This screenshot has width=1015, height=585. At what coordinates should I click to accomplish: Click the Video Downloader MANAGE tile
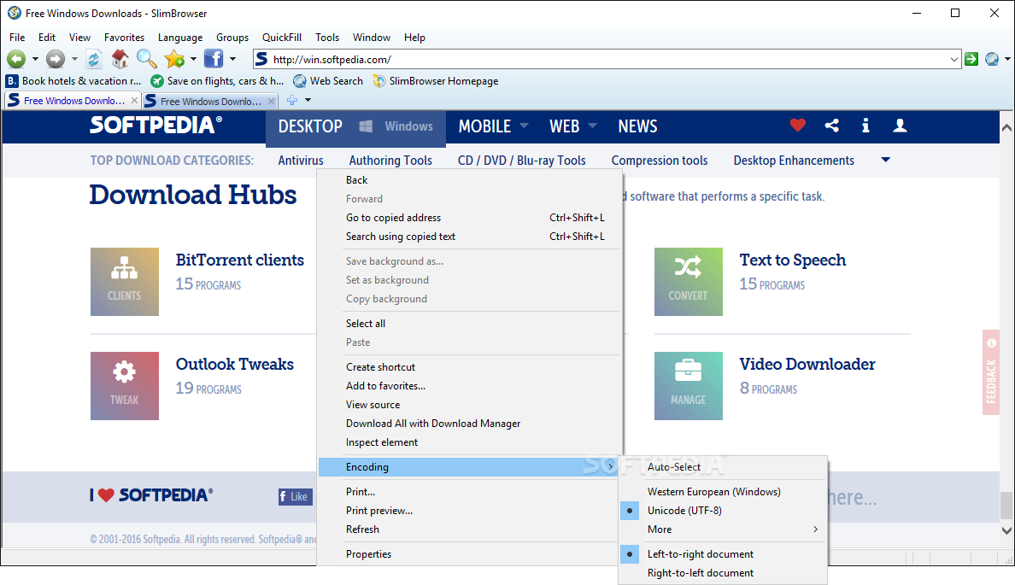pos(688,386)
